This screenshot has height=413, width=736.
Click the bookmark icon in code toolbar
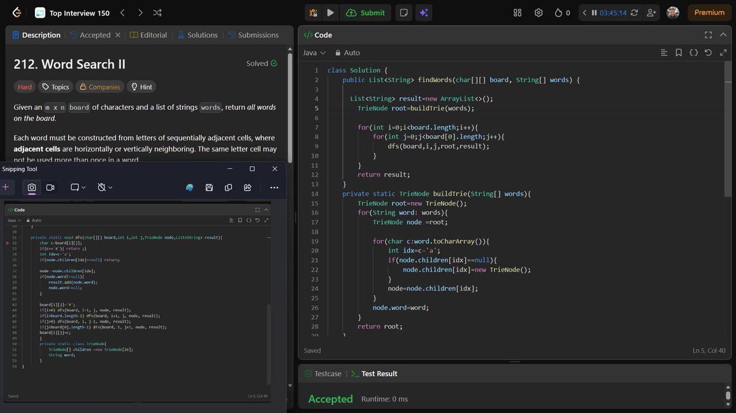point(678,53)
